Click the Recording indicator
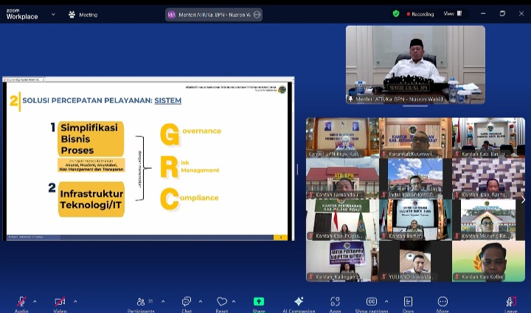Viewport: 531px width, 313px height. click(x=420, y=14)
